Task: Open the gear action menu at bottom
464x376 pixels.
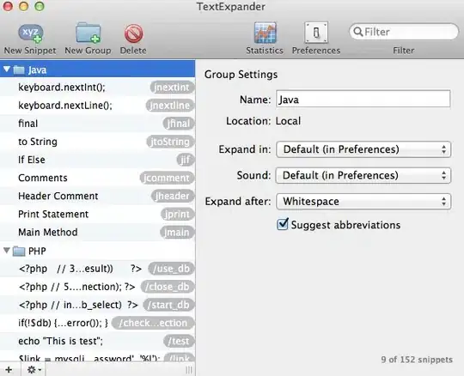Action: tap(34, 369)
